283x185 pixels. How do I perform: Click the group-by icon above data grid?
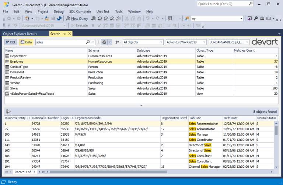(8, 111)
